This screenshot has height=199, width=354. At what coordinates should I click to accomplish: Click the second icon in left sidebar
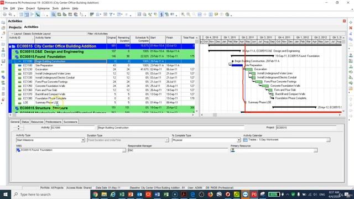pos(3,28)
